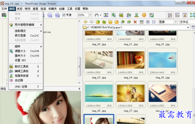Viewport: 195px width, 124px height.
Task: Select the img_14.jpg bookshelf thumbnail
Action: point(131,61)
